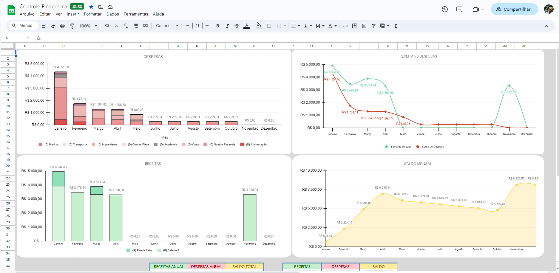Click the Menus search button
The image size is (559, 273).
click(22, 26)
